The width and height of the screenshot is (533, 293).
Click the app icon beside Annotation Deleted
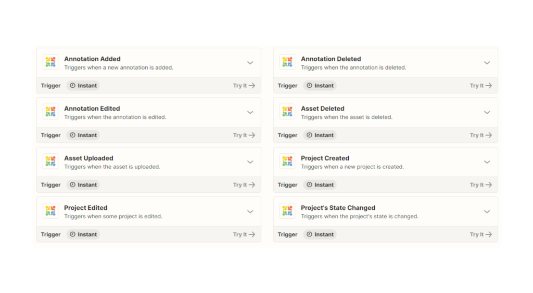click(287, 62)
